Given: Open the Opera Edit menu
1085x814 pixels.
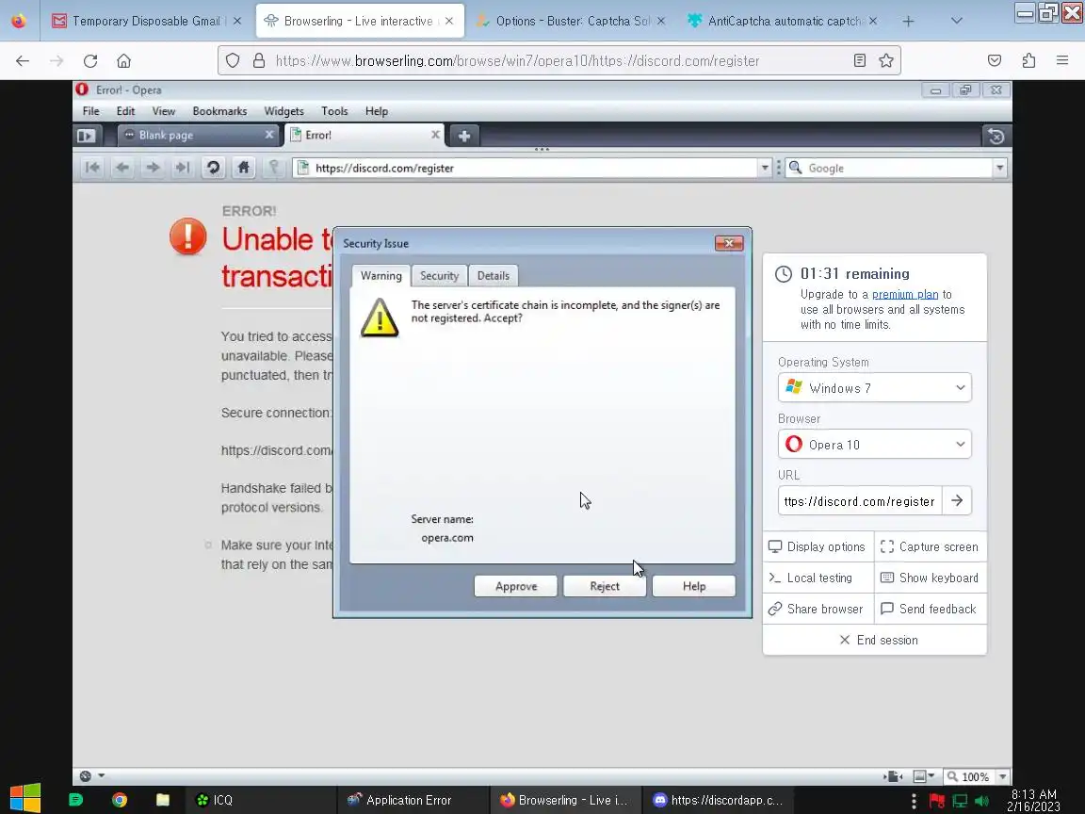Looking at the screenshot, I should [125, 111].
